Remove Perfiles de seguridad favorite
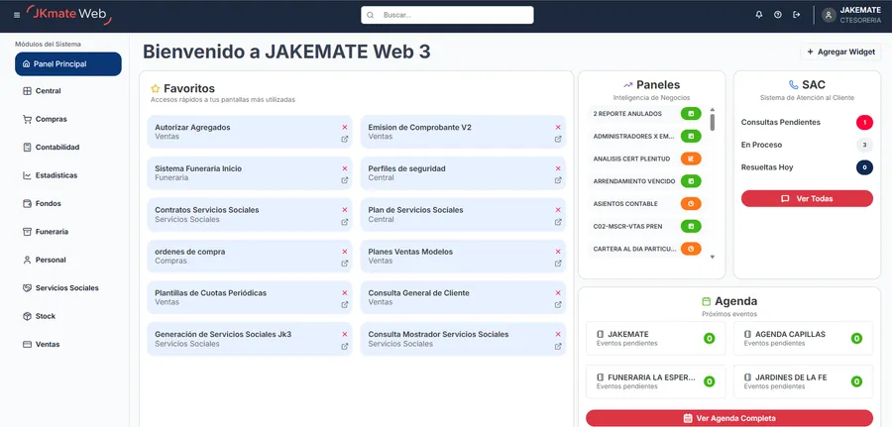892x427 pixels. [557, 168]
